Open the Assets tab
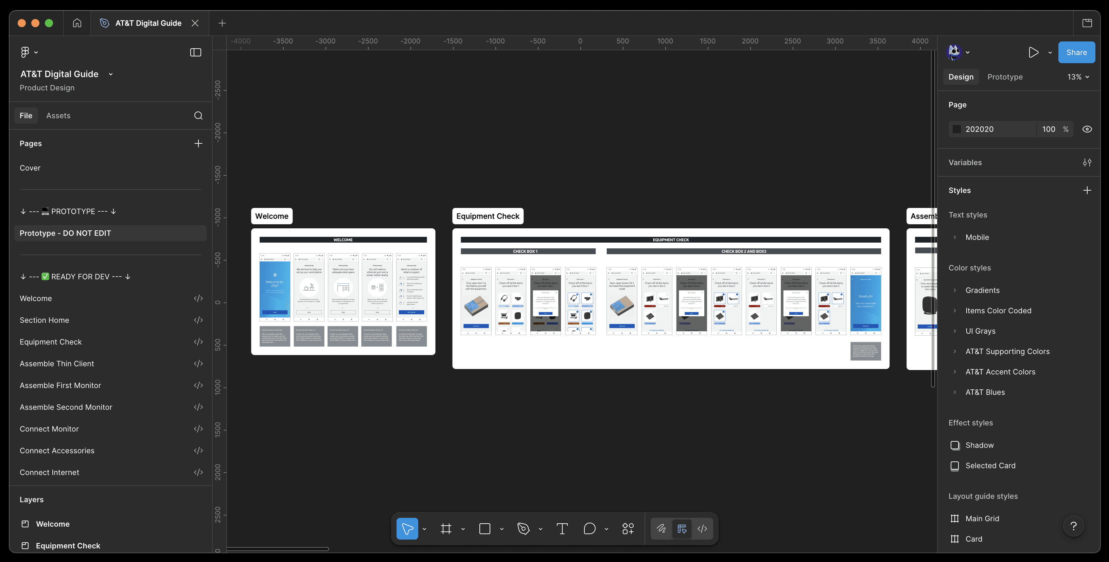The height and width of the screenshot is (562, 1109). tap(58, 116)
